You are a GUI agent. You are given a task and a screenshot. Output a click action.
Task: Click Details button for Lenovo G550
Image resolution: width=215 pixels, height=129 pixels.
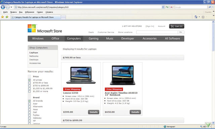93,112
